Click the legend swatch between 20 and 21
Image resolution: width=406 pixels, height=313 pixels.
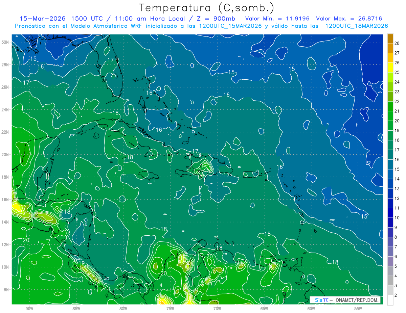[x=390, y=116]
